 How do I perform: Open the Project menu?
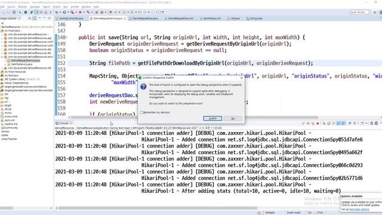click(57, 7)
